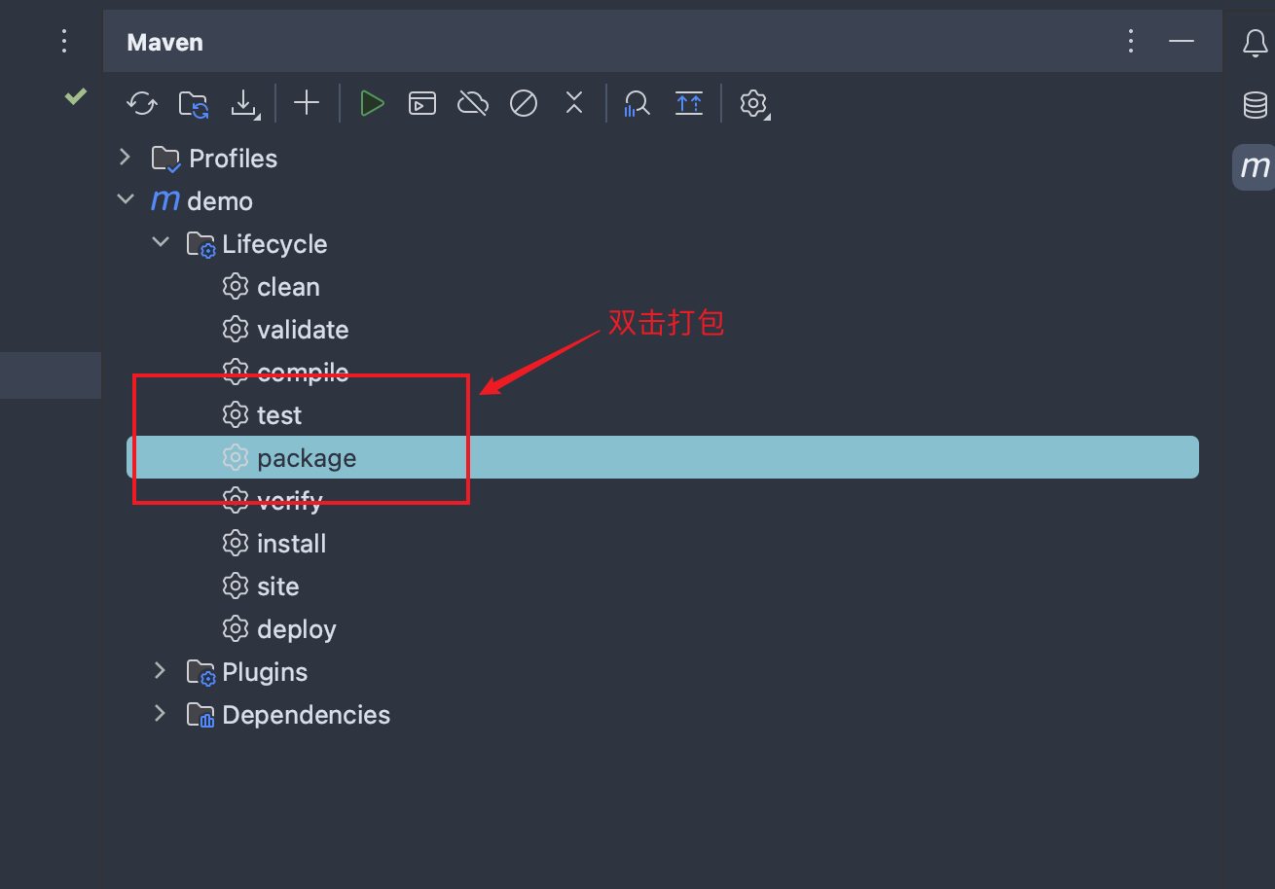The height and width of the screenshot is (889, 1275).
Task: Open the Database tool window
Action: [1256, 105]
